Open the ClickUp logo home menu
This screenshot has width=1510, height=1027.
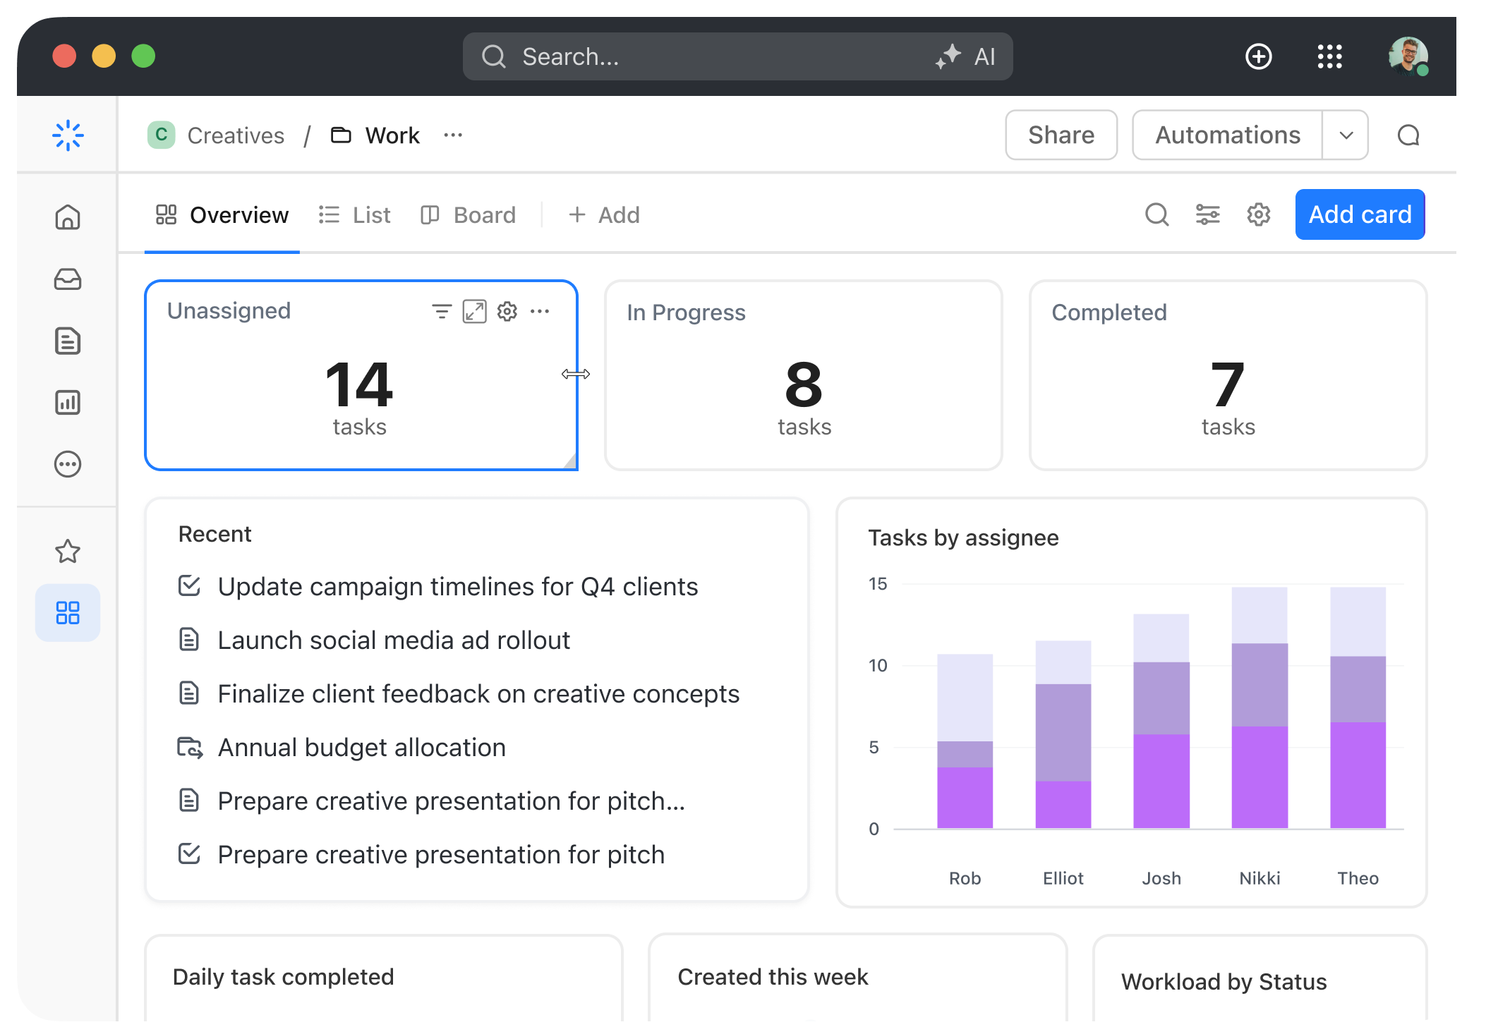pos(68,135)
